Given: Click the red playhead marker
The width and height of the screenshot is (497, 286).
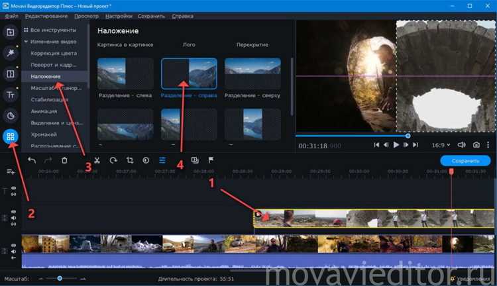Looking at the screenshot, I should click(451, 171).
